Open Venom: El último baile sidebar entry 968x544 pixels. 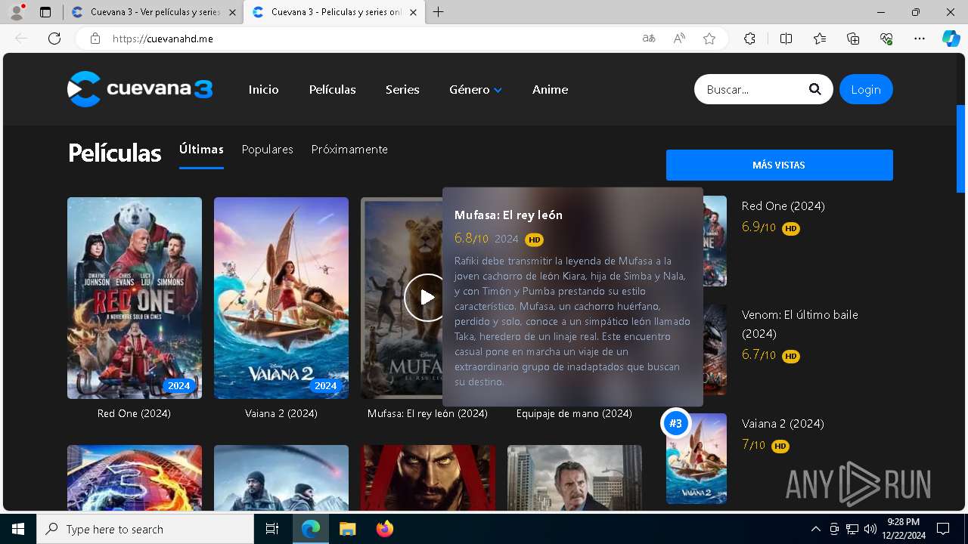800,323
